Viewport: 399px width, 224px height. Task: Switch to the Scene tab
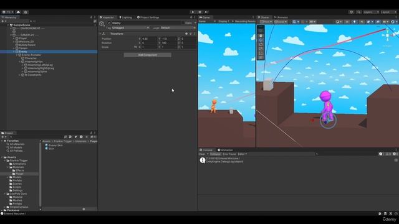(x=264, y=17)
